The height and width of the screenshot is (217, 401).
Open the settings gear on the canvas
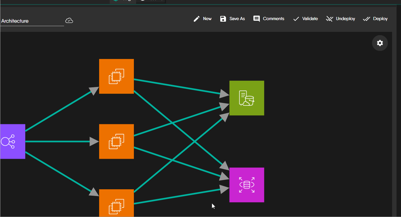[x=380, y=43]
